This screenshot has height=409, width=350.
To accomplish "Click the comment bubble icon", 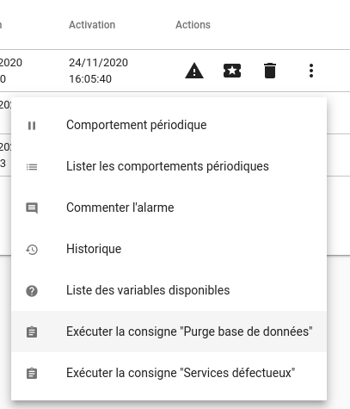I will 32,208.
